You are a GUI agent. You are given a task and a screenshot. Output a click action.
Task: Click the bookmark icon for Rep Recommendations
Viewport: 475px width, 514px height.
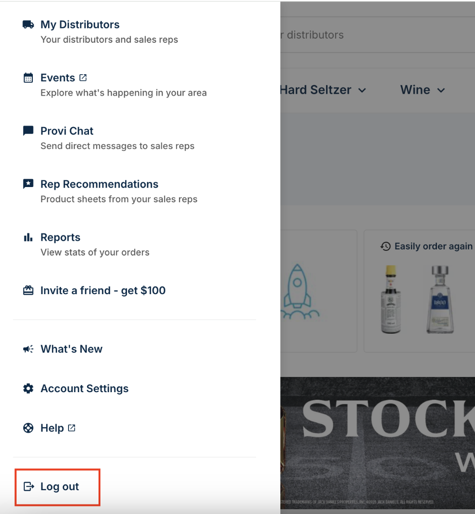(28, 183)
